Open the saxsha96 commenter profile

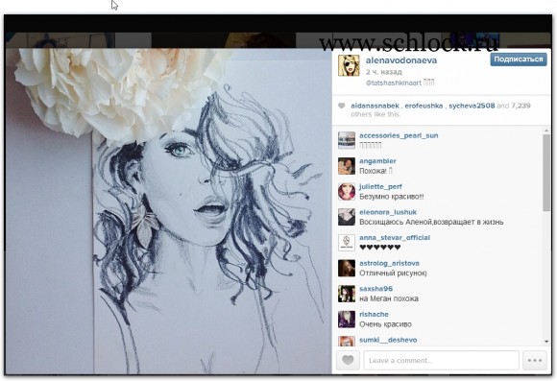(375, 289)
